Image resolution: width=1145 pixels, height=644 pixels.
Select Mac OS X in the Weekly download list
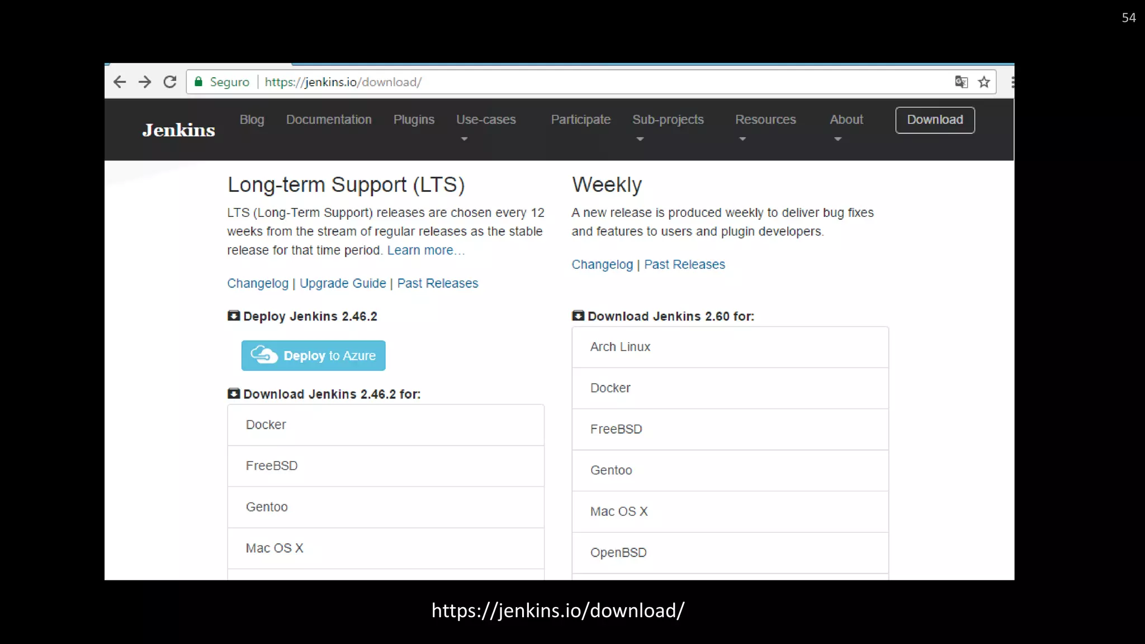coord(730,512)
